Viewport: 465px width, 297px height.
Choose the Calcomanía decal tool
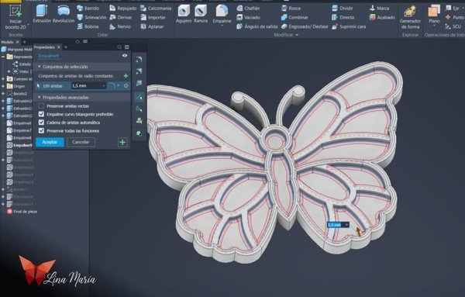(156, 9)
